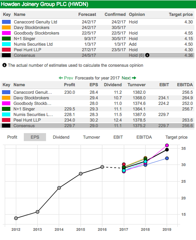Click Goodbody Stockbrokers magenta key swatch in opinion table

(6, 33)
